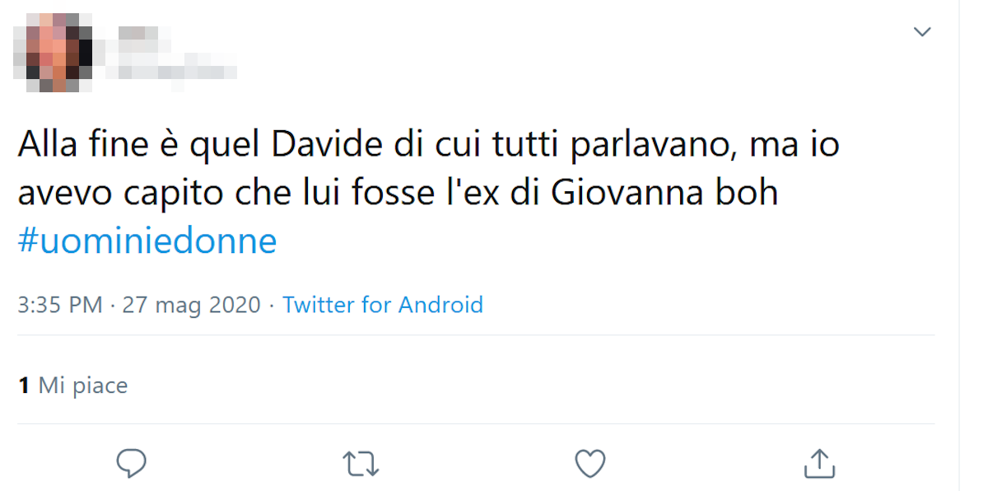Open the share tweet icon

click(x=819, y=464)
